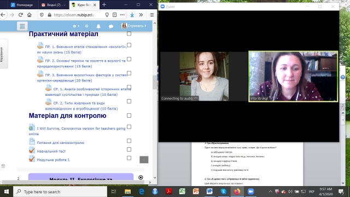Open the settings gear dropdown in Moodle
350x197 pixels.
coord(76,26)
